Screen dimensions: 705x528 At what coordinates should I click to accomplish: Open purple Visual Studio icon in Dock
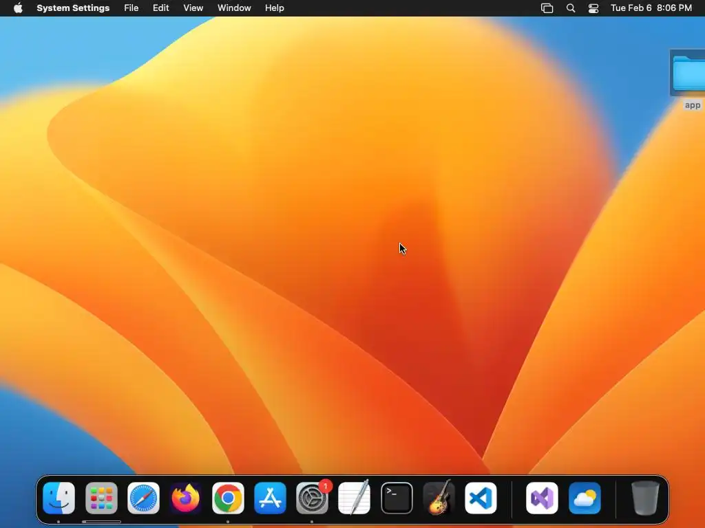pos(543,498)
